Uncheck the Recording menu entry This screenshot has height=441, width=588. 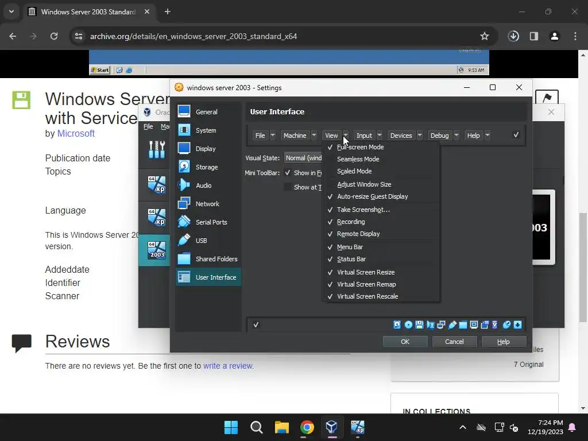(x=381, y=222)
